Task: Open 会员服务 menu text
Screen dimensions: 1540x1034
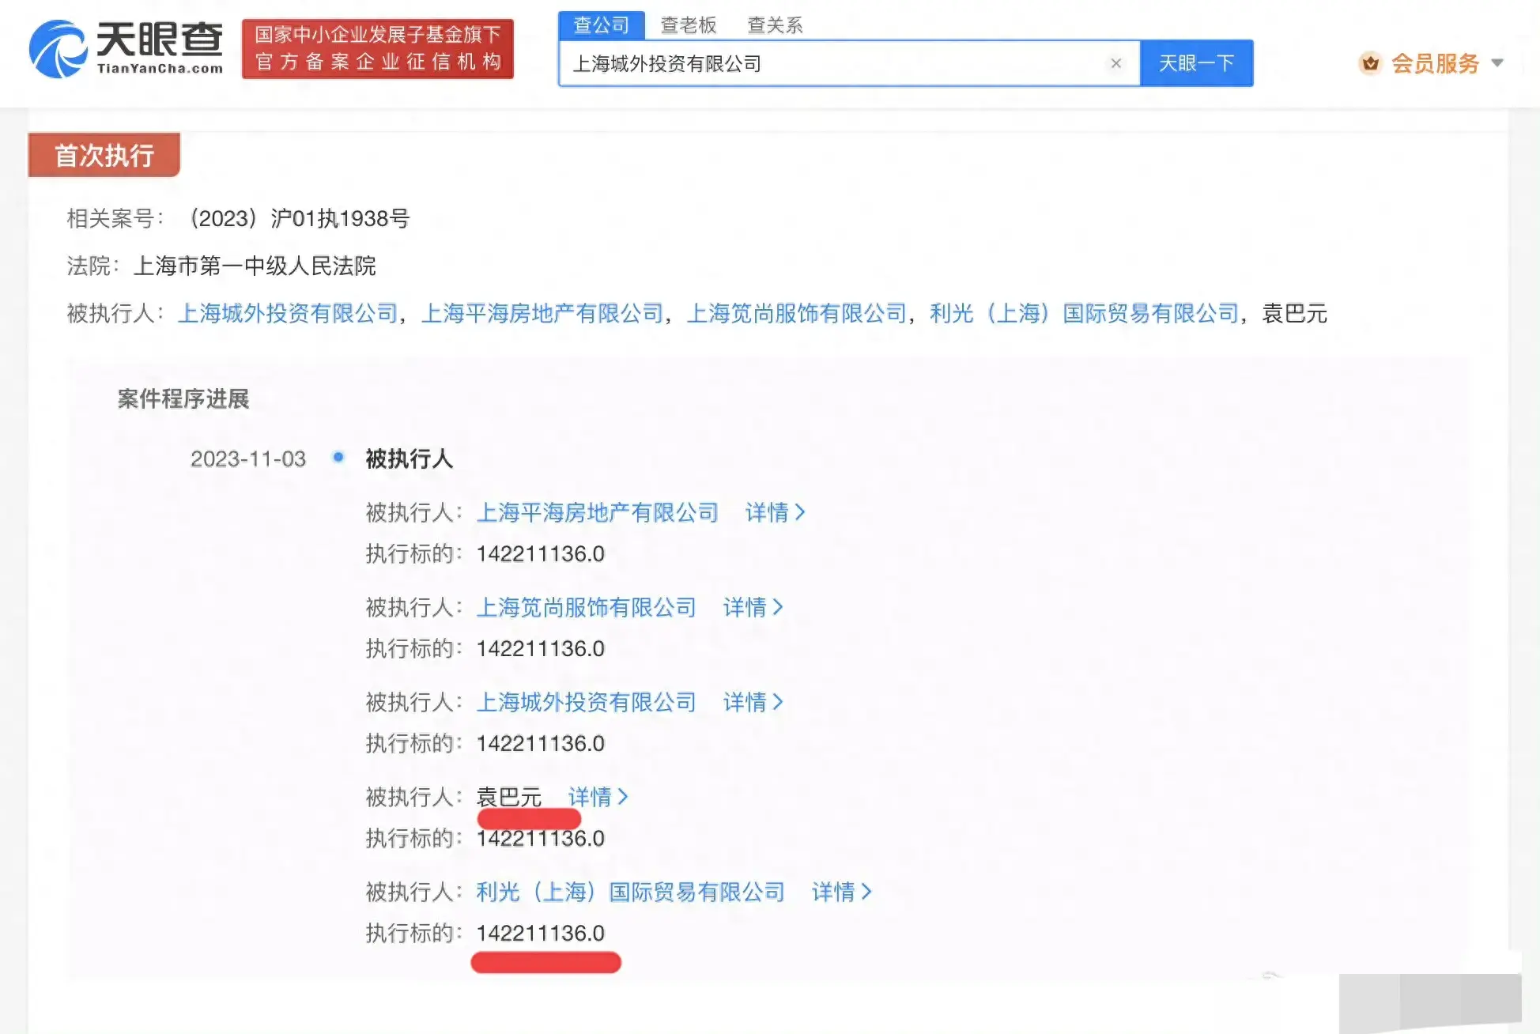Action: (x=1435, y=63)
